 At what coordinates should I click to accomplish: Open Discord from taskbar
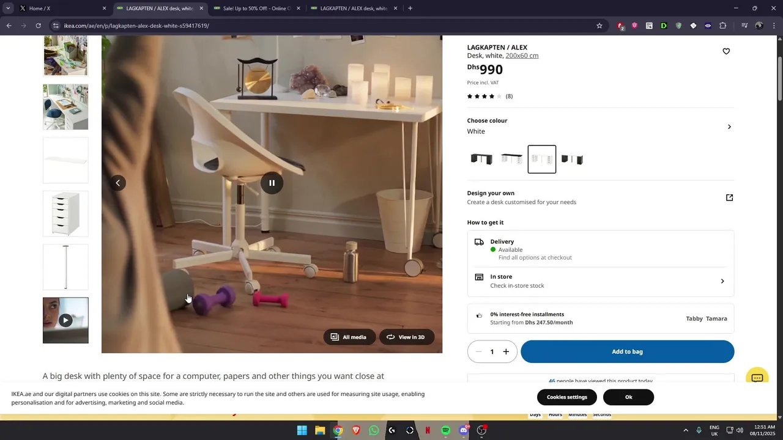(x=464, y=430)
